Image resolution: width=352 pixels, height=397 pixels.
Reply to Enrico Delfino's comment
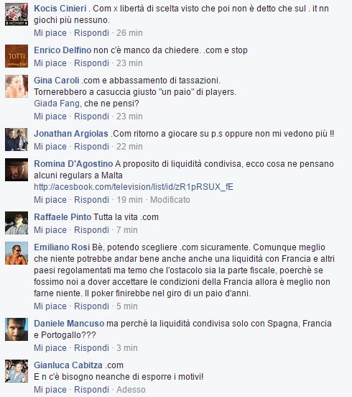[x=91, y=63]
